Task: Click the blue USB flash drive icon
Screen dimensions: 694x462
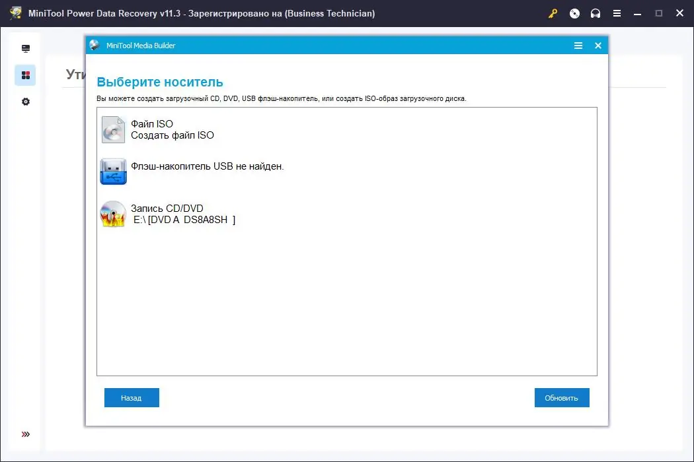Action: (113, 172)
